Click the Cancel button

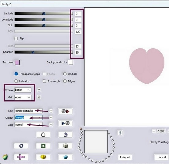pyautogui.click(x=162, y=157)
